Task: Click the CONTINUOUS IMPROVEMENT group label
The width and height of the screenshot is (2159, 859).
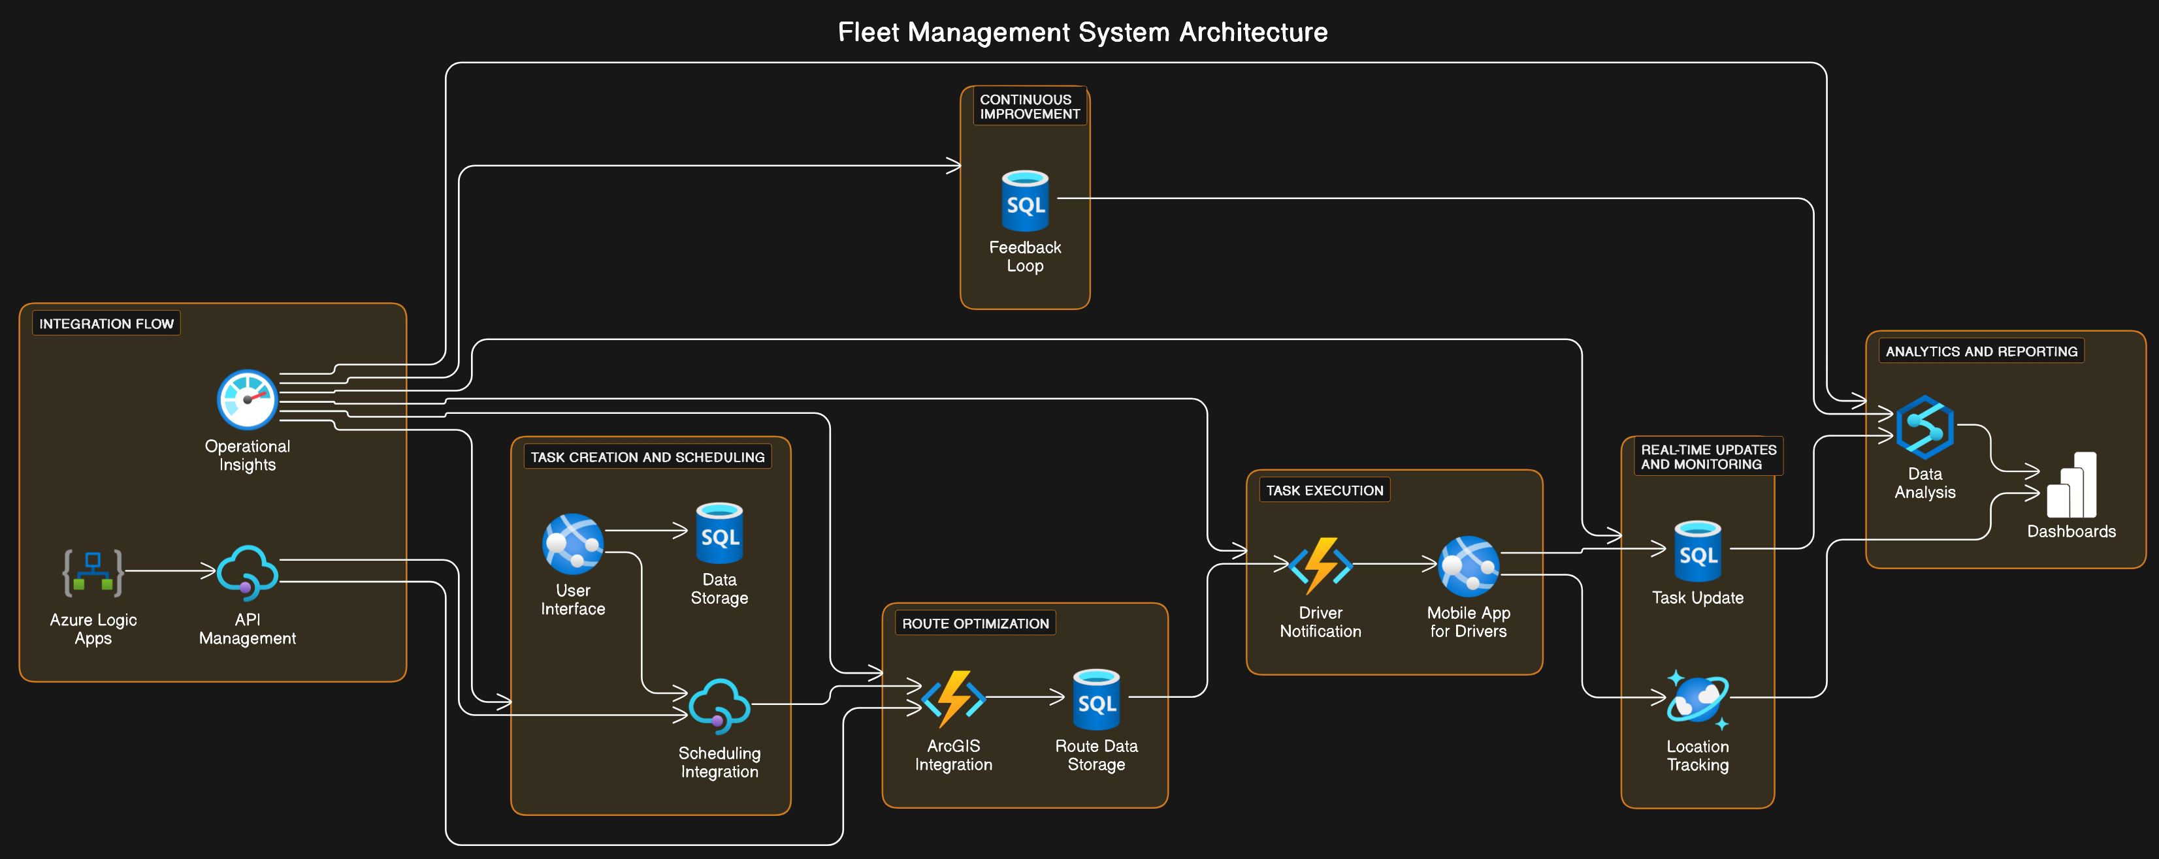Action: coord(1030,106)
